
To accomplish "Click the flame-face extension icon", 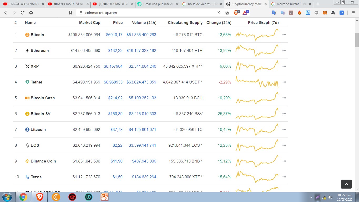I will [x=300, y=13].
